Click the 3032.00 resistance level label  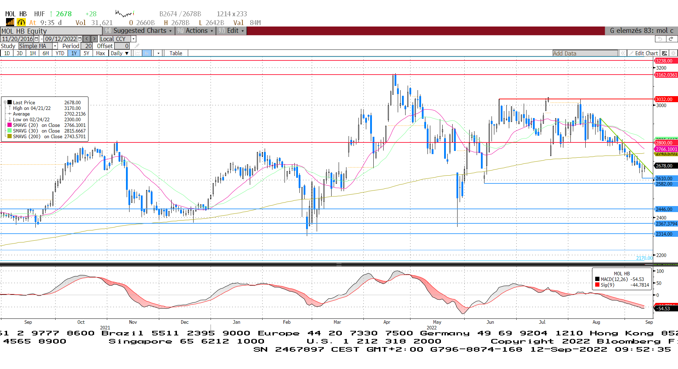(666, 99)
